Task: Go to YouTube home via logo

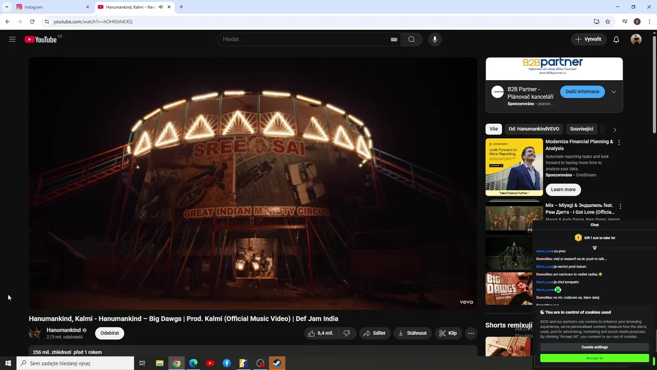Action: pos(41,40)
